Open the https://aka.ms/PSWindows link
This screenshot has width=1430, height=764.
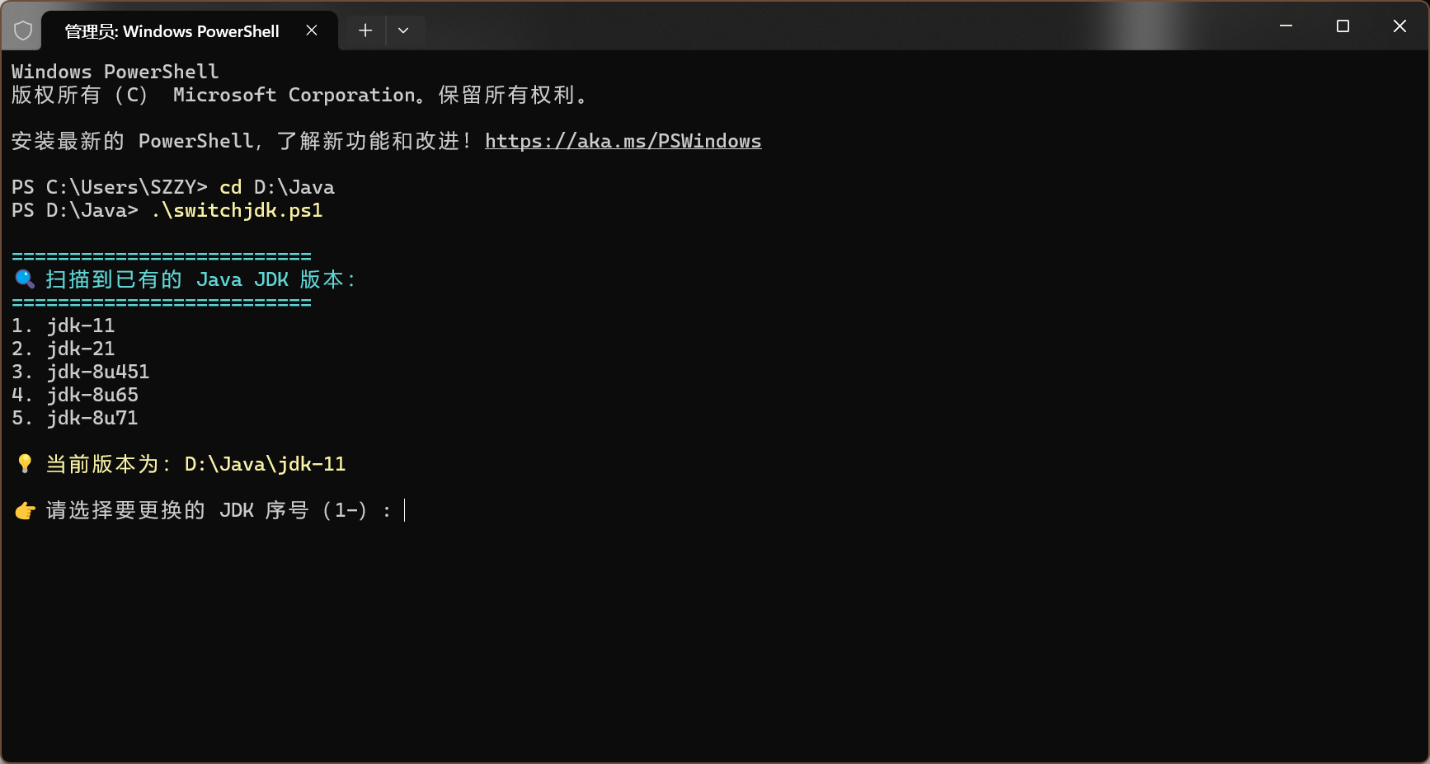pos(623,140)
